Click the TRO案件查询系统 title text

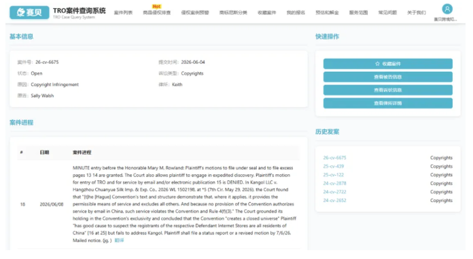pyautogui.click(x=80, y=11)
